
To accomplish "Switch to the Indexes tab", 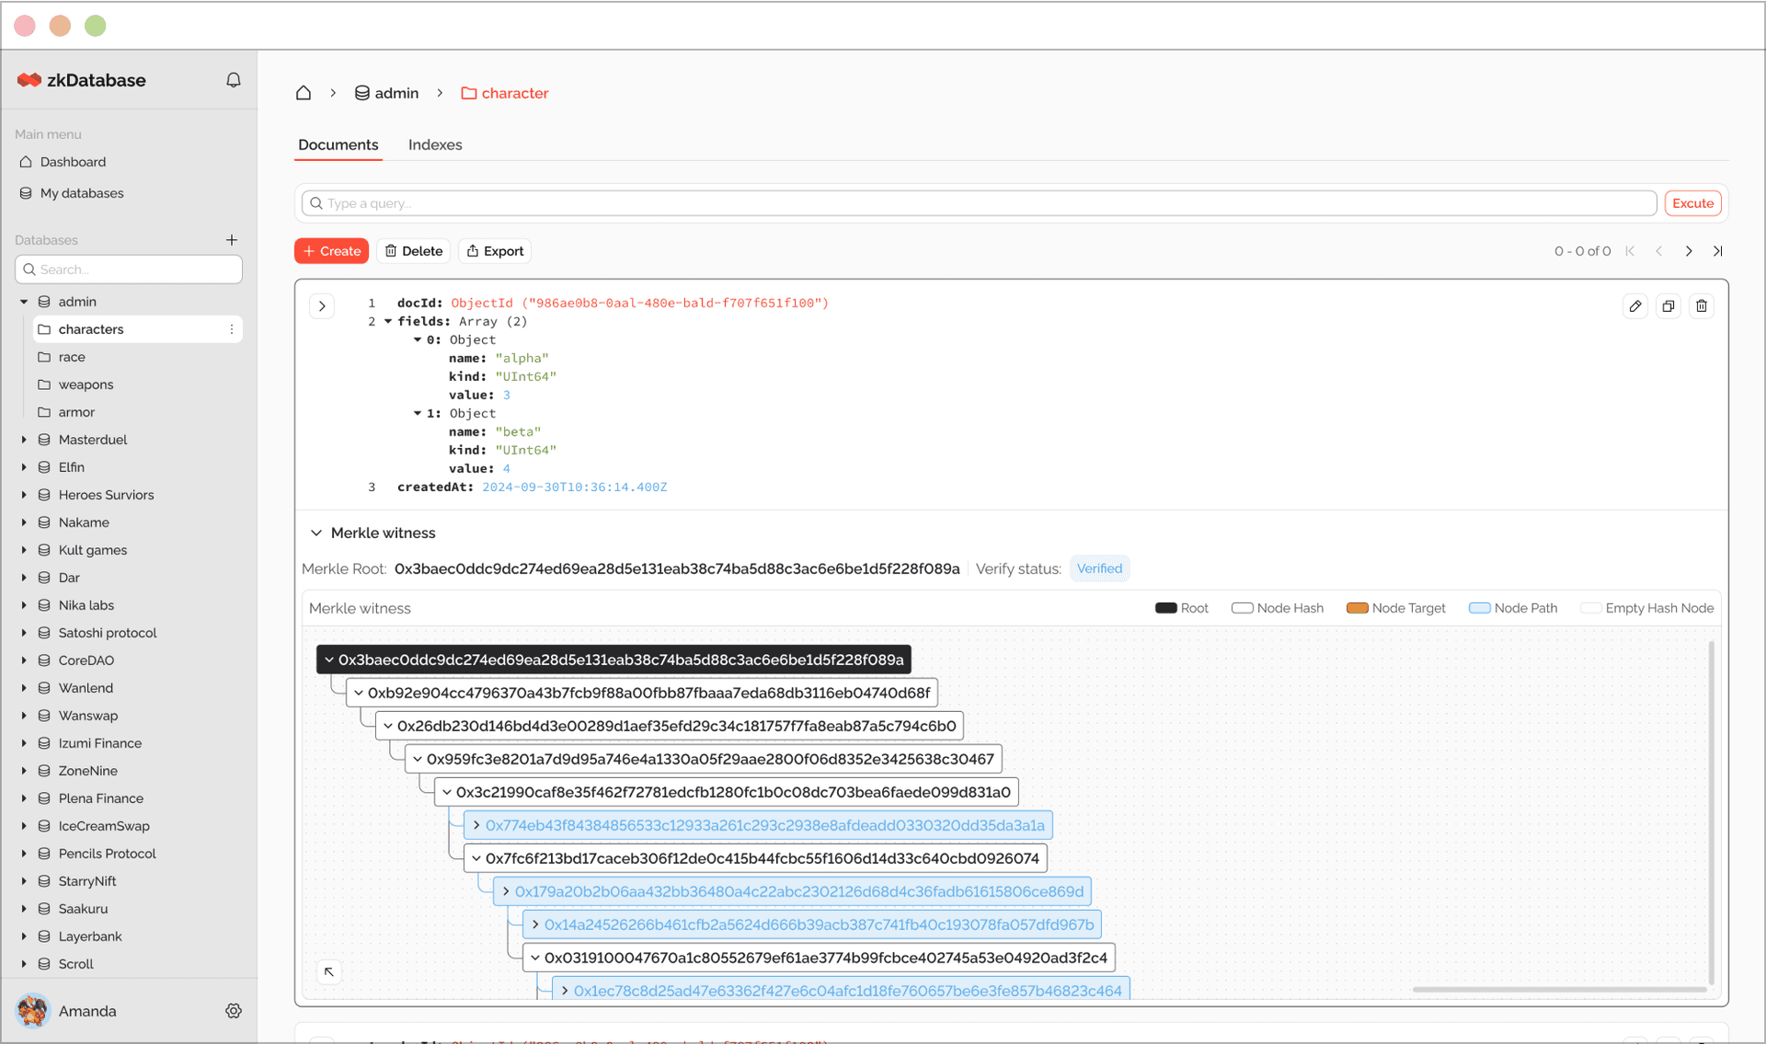I will coord(435,144).
